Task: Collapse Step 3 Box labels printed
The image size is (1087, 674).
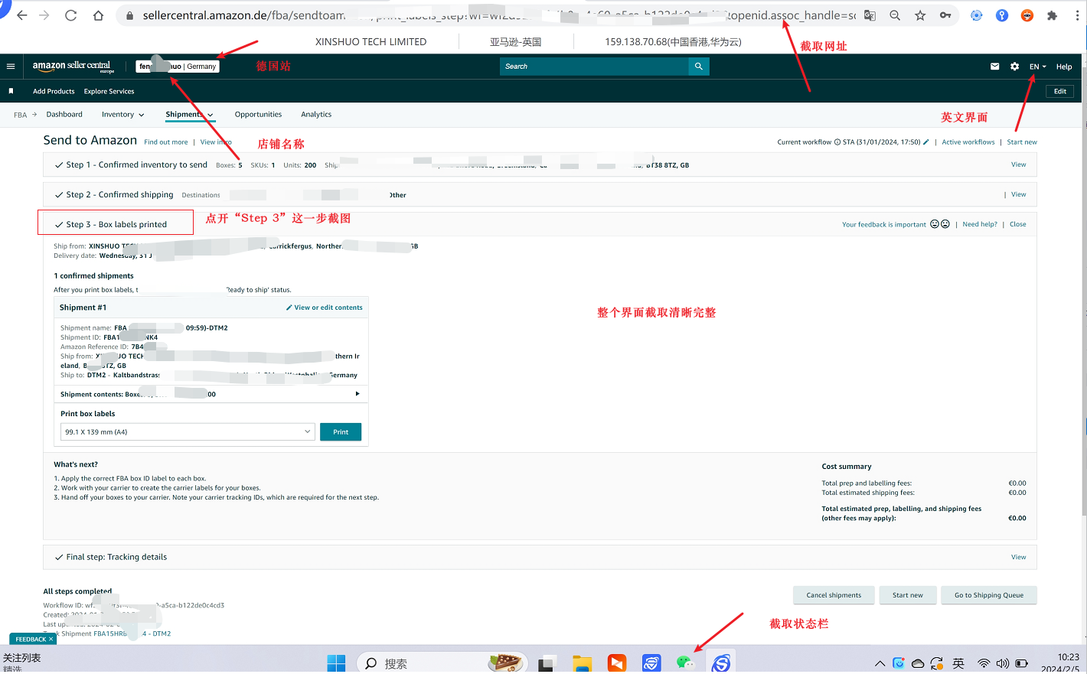Action: tap(116, 224)
